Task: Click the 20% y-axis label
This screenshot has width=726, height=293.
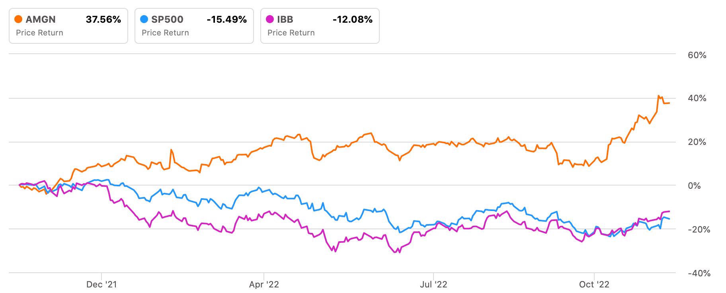Action: click(697, 142)
